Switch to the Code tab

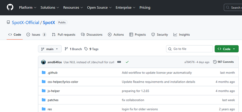point(15,35)
